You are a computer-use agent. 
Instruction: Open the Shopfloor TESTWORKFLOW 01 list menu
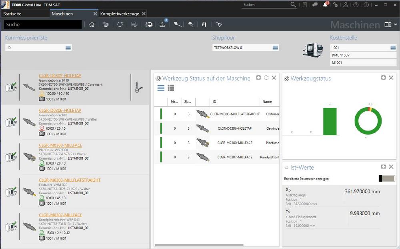[x=275, y=48]
